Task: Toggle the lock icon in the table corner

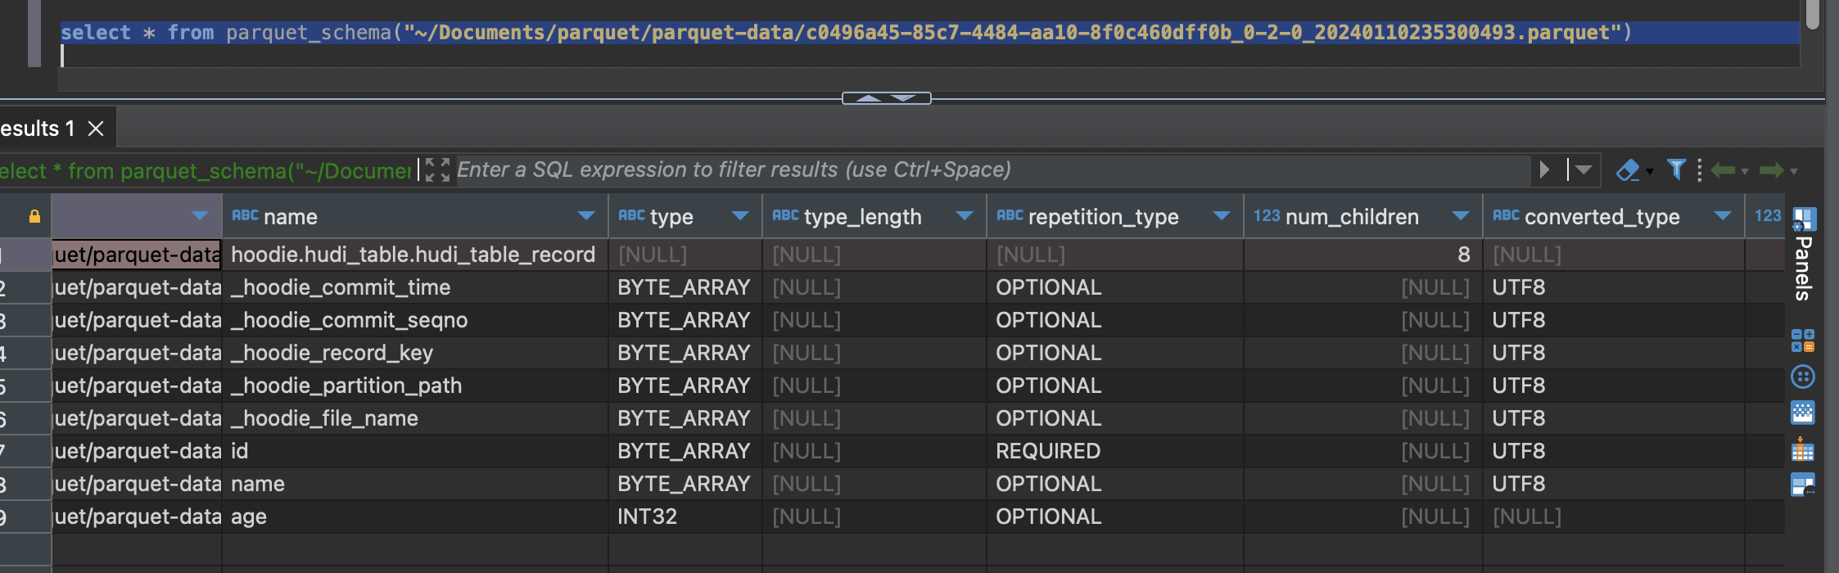Action: [34, 216]
